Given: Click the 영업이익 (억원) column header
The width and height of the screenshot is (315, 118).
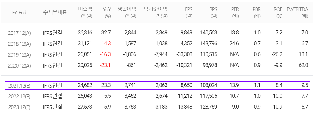Looking at the screenshot, I should pyautogui.click(x=127, y=13).
